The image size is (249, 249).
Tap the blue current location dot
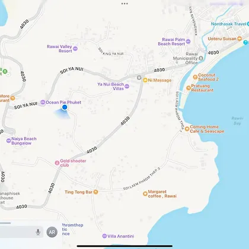point(65,107)
